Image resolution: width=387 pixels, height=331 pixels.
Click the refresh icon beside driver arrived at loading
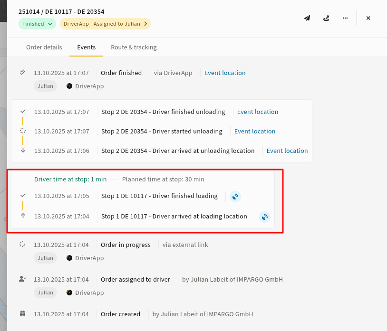[264, 217]
